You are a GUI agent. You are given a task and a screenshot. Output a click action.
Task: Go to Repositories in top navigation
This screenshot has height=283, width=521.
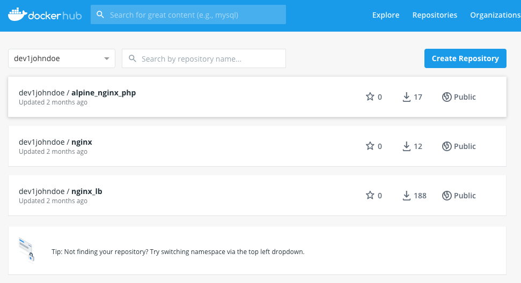[435, 15]
